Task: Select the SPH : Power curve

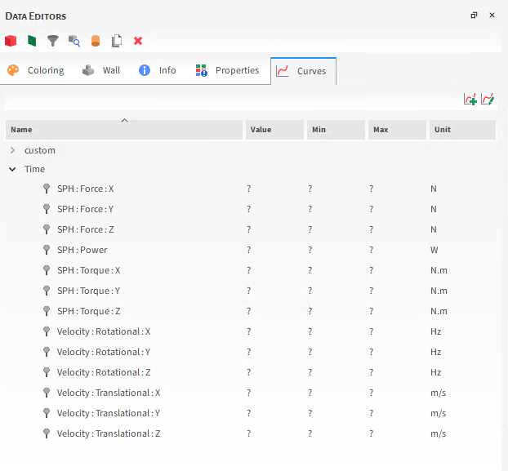Action: (x=251, y=250)
